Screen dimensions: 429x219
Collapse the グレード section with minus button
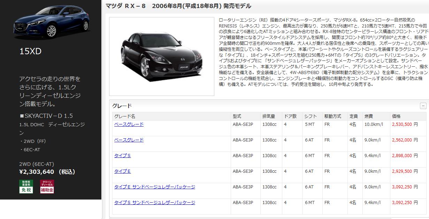coord(423,106)
